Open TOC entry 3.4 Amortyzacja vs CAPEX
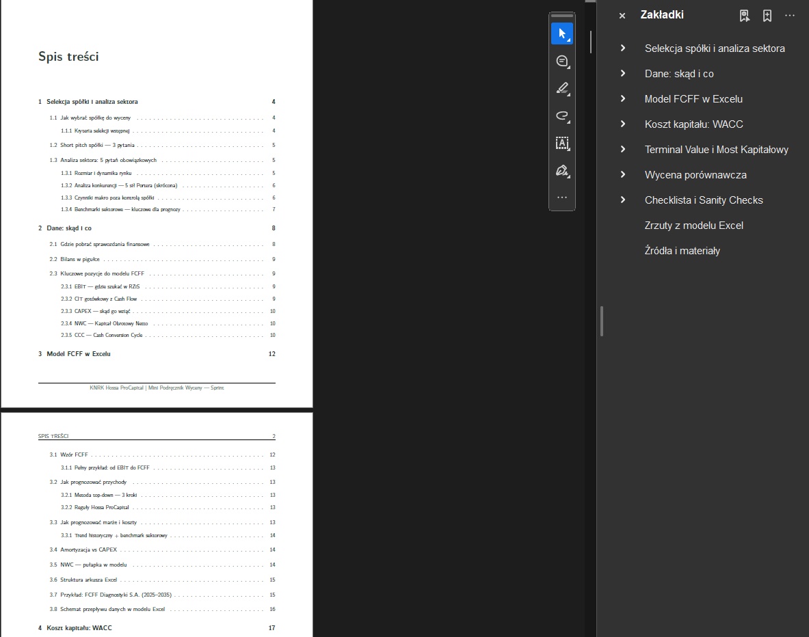The width and height of the screenshot is (809, 637). point(162,550)
